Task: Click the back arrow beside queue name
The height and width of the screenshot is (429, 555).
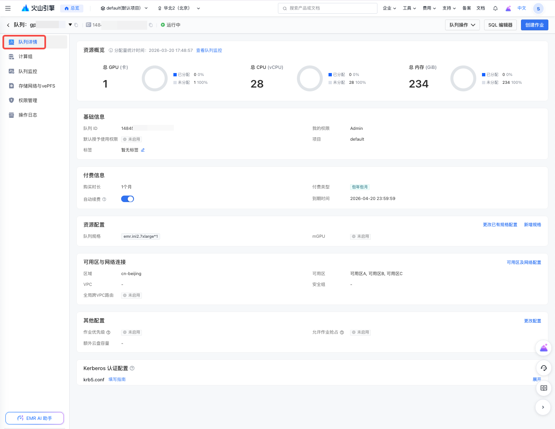Action: click(x=8, y=25)
